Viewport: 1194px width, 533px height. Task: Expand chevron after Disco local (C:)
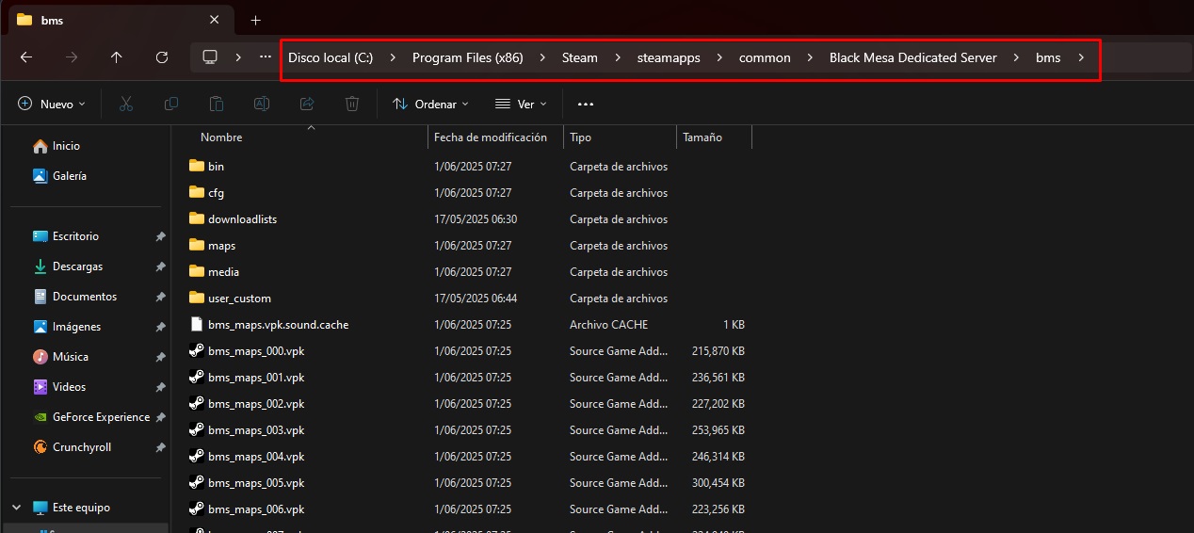click(391, 57)
